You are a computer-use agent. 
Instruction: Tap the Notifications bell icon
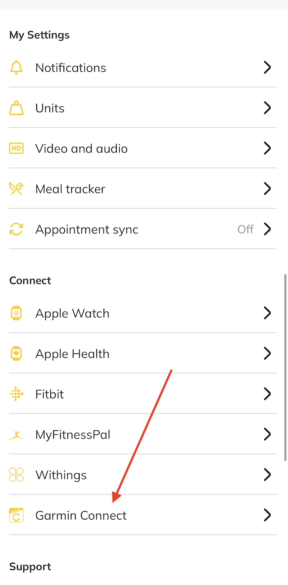click(16, 67)
